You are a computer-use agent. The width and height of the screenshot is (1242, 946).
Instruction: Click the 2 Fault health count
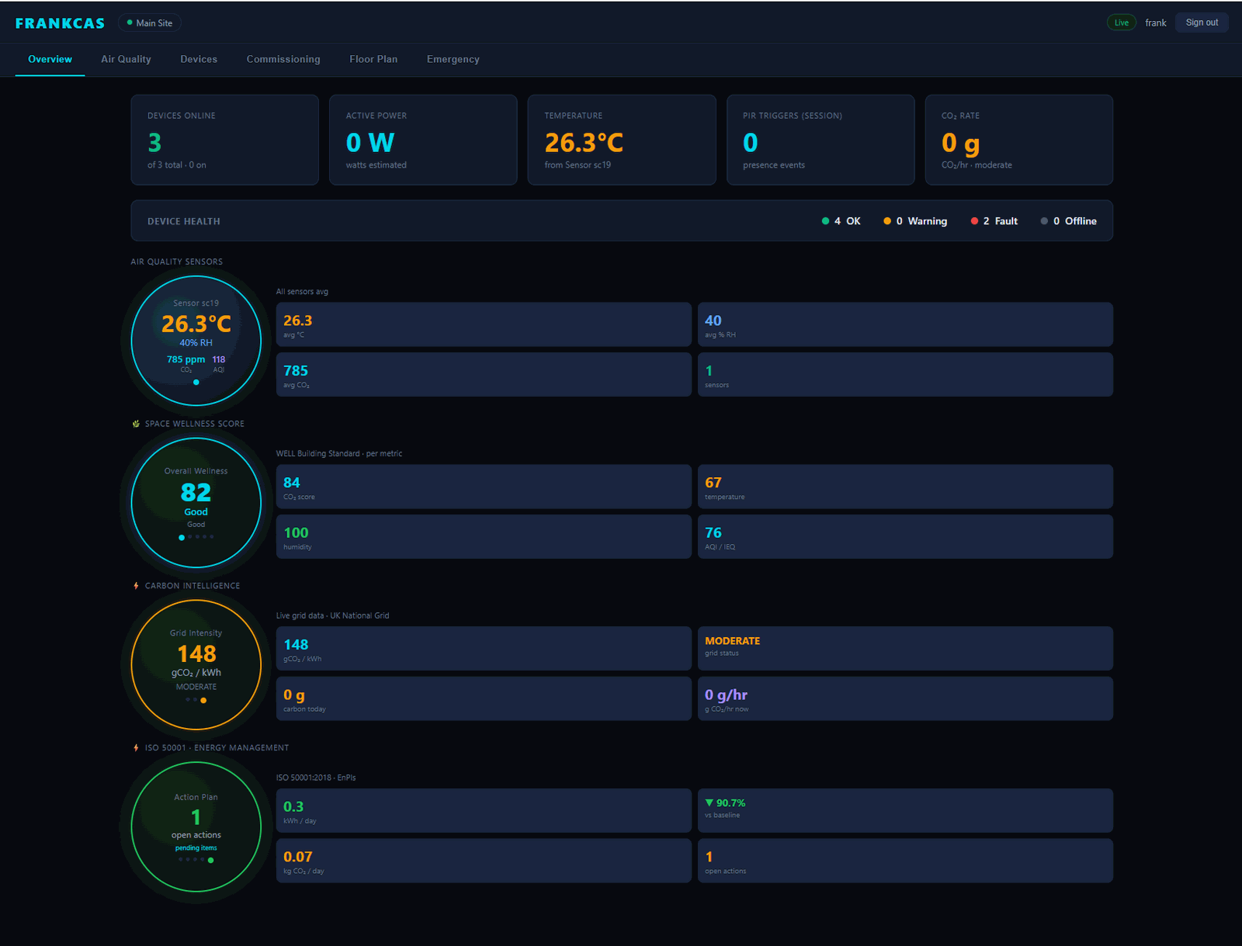coord(994,221)
